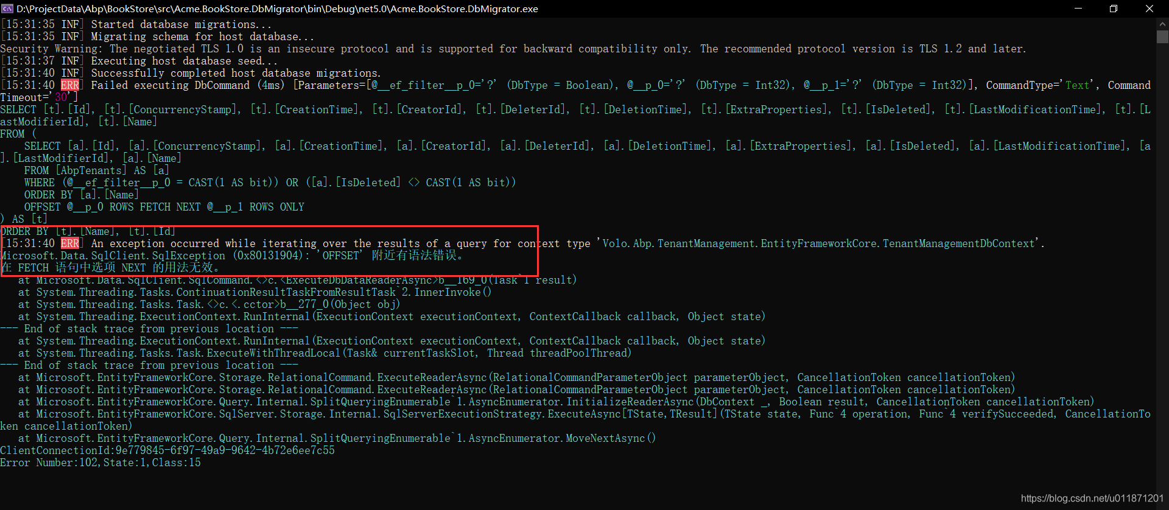Screen dimensions: 1169x510
Task: Click the 'Started database migrations...' line
Action: coord(136,24)
